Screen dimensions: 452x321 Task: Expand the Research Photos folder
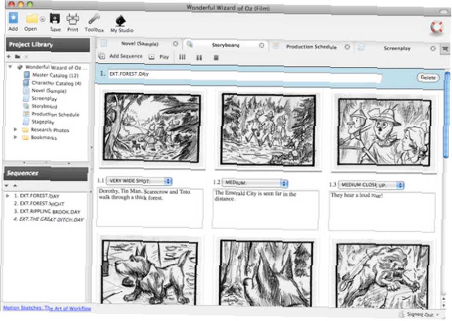(15, 129)
